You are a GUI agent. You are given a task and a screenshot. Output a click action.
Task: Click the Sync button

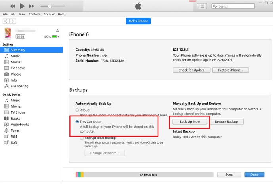pyautogui.click(x=229, y=175)
